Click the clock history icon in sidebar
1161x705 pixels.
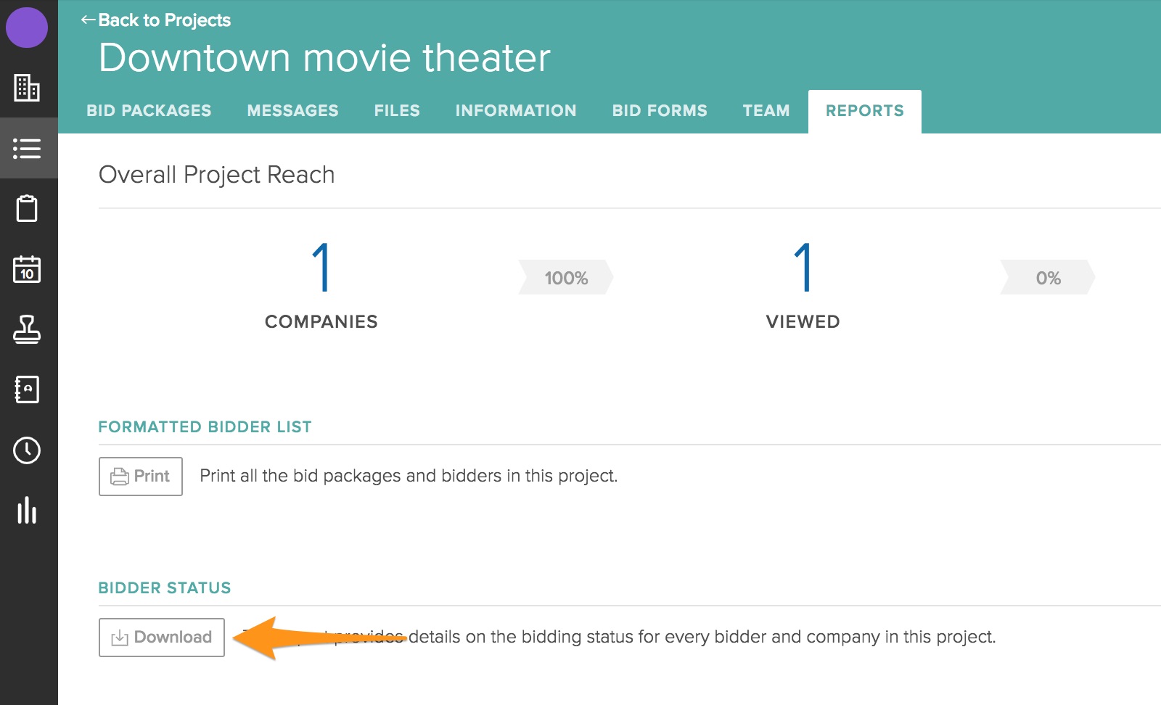point(27,450)
